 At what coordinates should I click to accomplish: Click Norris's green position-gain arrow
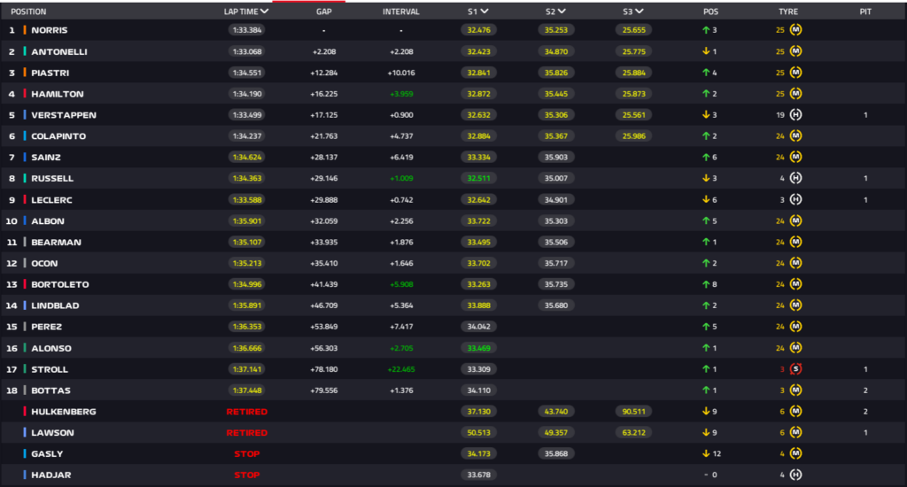706,30
